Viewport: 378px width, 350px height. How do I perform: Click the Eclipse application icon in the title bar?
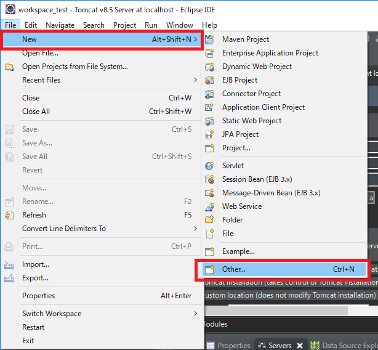[10, 10]
